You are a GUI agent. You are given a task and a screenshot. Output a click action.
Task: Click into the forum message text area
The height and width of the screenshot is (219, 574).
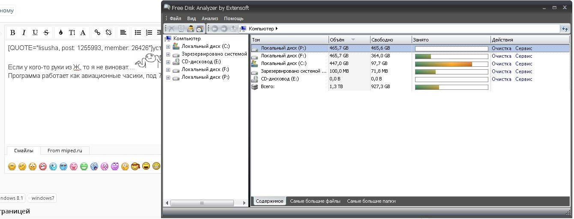(84, 92)
